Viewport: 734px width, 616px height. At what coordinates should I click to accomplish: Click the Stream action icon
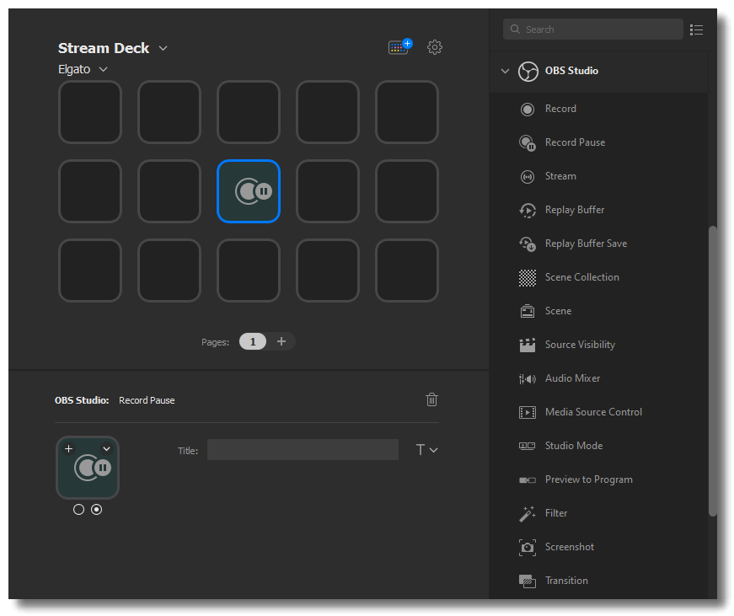point(527,176)
